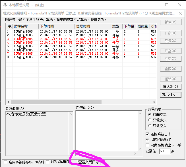Screen dimensions: 186x167
Task: Disable 监控函数输出 checkbox
Action: coord(147,140)
